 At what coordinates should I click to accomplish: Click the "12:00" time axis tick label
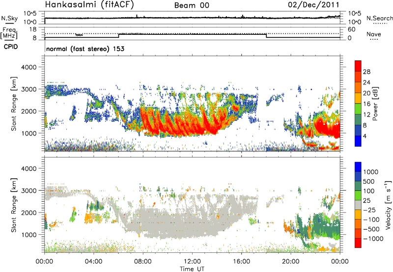[192, 262]
